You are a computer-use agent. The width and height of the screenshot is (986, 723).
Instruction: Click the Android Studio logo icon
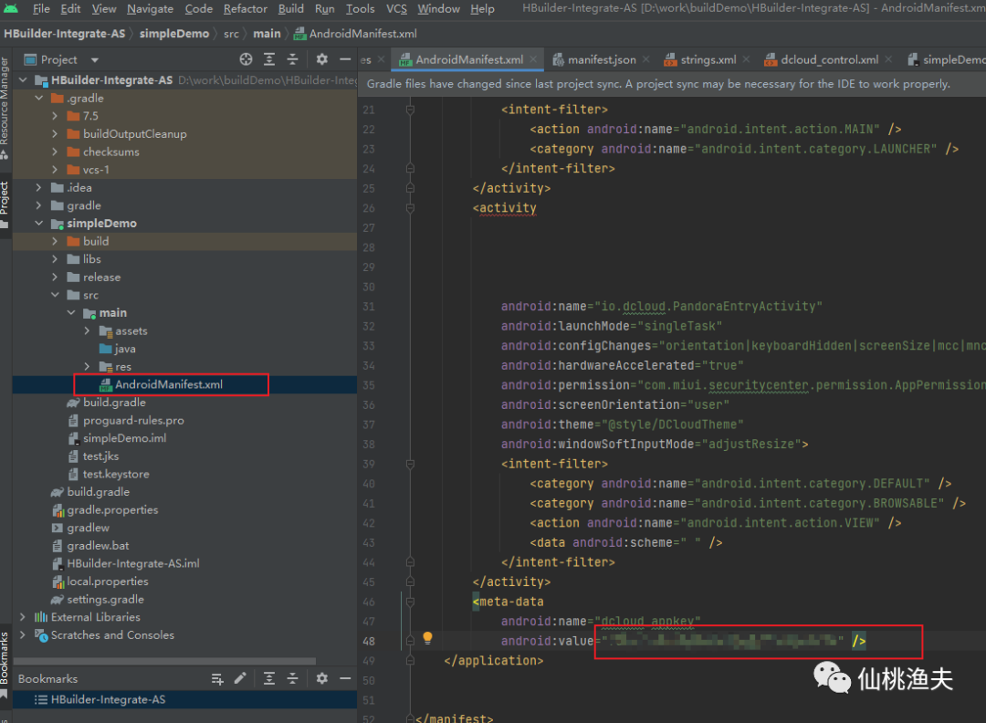[11, 9]
